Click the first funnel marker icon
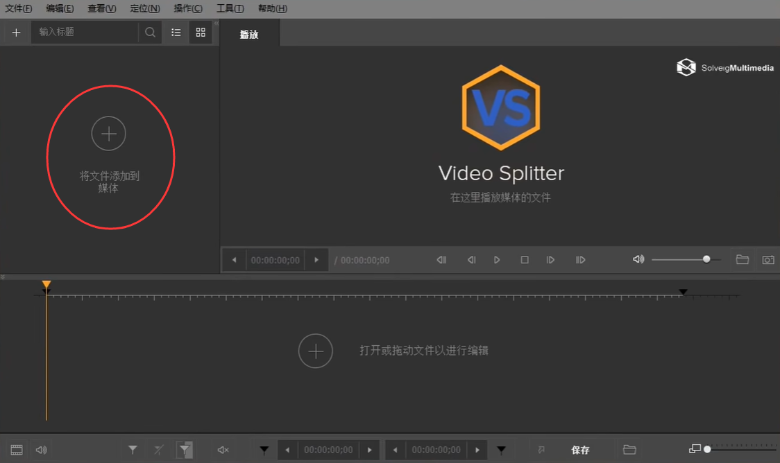Viewport: 780px width, 463px height. [x=133, y=450]
